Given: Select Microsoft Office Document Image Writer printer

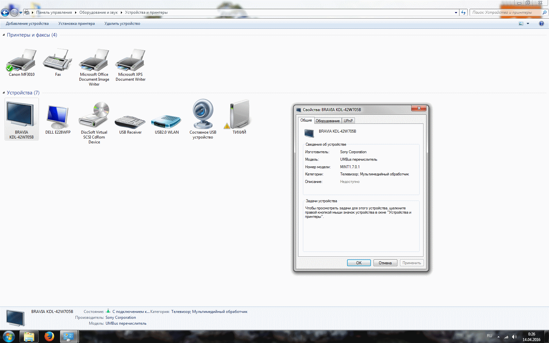Looking at the screenshot, I should click(x=94, y=60).
